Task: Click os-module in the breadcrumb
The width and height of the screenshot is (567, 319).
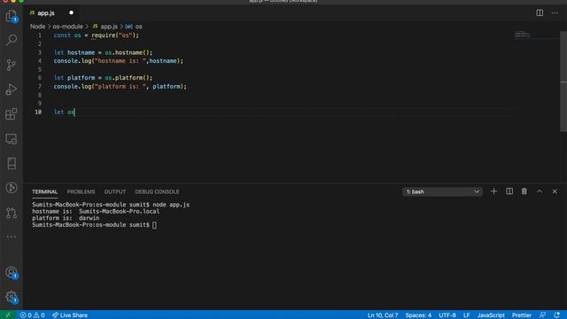Action: [x=67, y=27]
